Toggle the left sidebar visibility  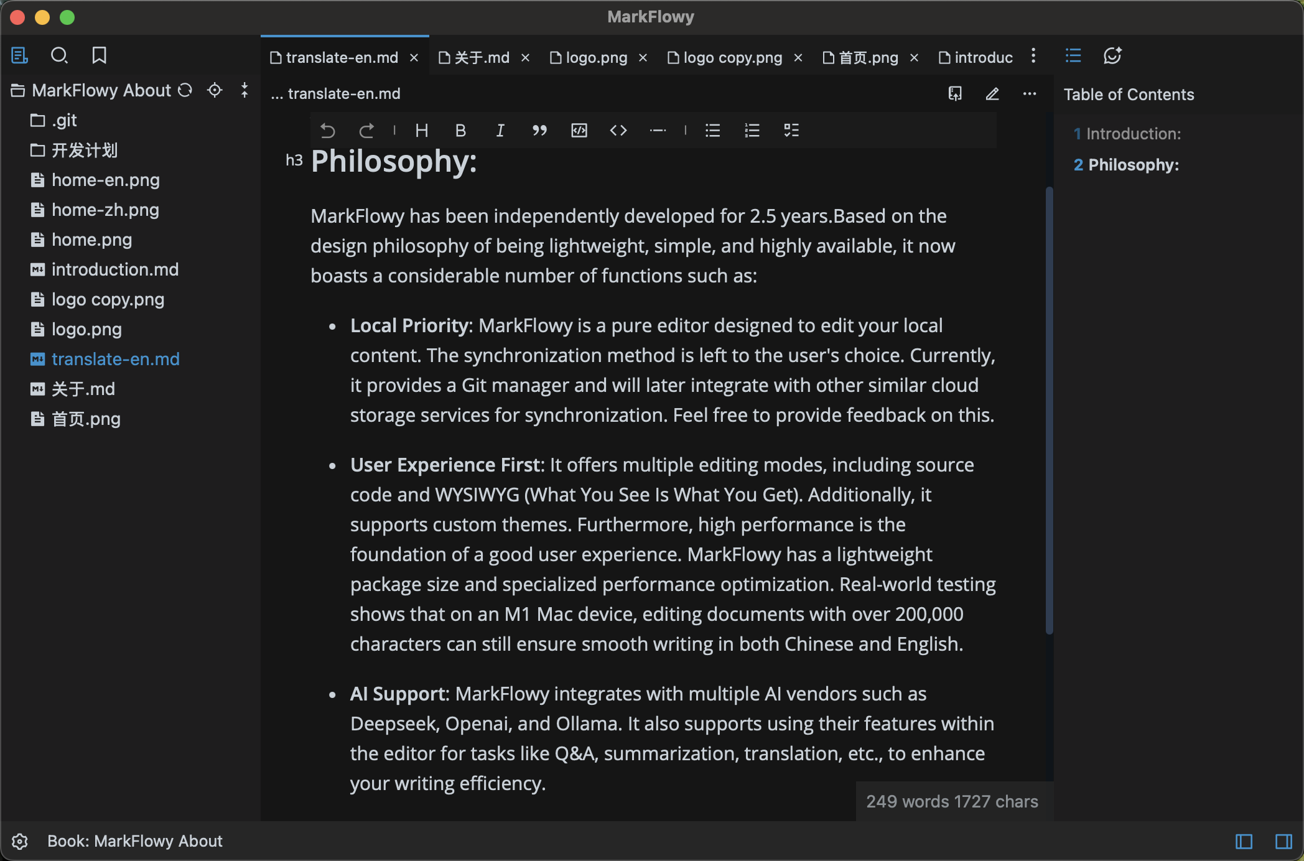coord(1244,842)
